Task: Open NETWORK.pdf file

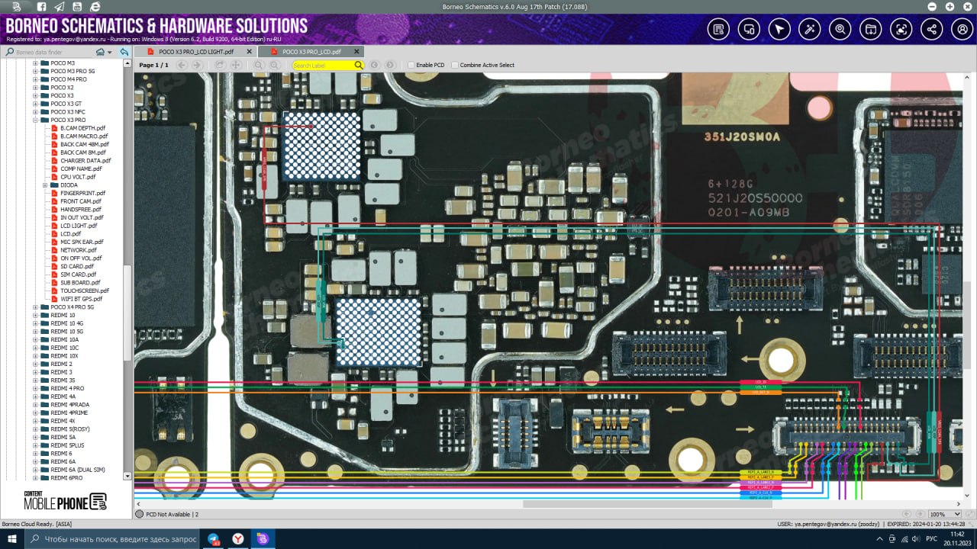Action: coord(79,250)
